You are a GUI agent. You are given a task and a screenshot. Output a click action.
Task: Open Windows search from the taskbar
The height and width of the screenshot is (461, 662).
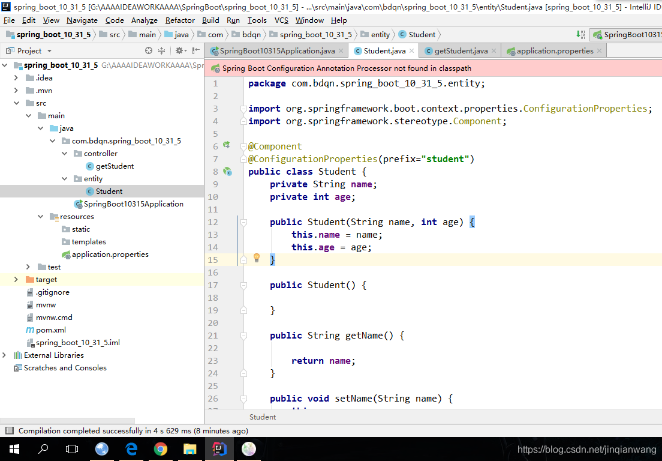click(x=43, y=449)
